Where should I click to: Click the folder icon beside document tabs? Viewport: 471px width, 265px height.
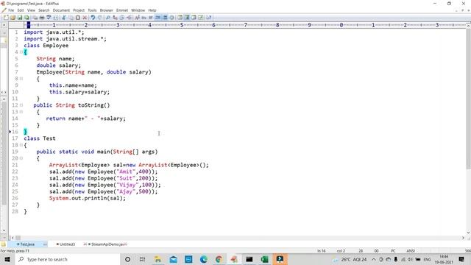(3, 244)
